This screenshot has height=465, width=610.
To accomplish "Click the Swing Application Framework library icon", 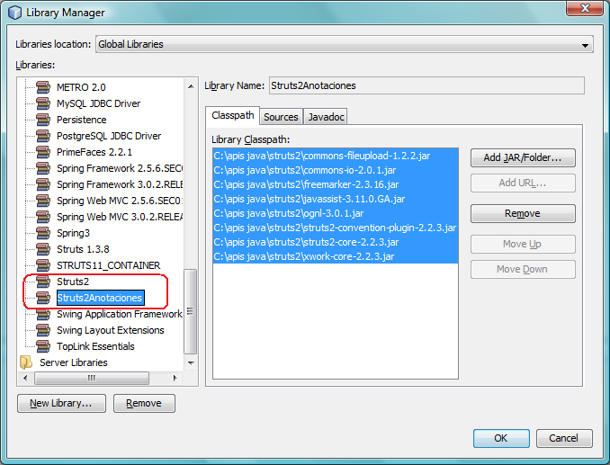I will pyautogui.click(x=43, y=314).
